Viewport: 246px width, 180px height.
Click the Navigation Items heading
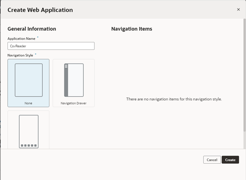pos(132,29)
